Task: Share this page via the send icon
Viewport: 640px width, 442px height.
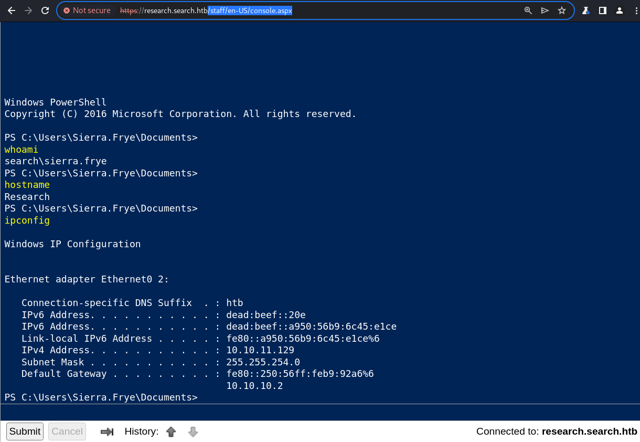Action: coord(545,10)
